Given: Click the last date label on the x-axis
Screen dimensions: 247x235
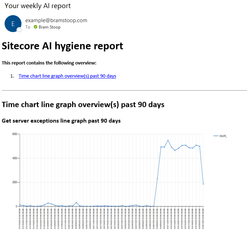Looking at the screenshot, I should coord(203,218).
